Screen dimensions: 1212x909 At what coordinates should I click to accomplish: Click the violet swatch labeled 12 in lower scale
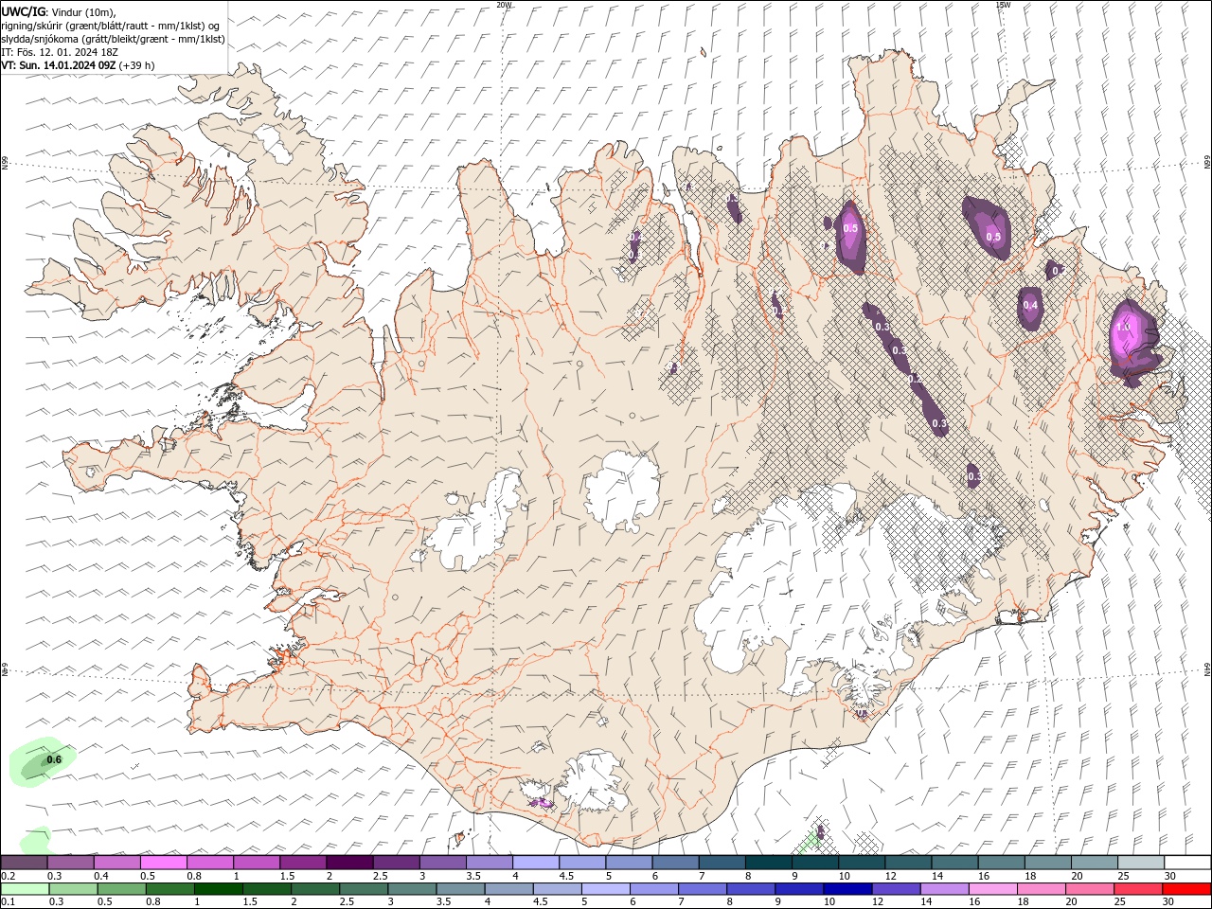(897, 889)
